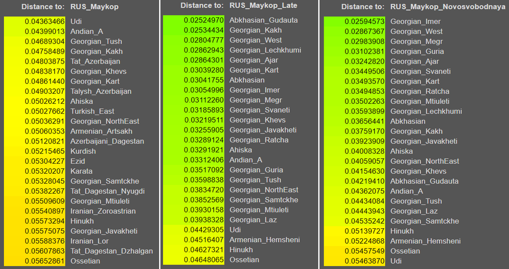The width and height of the screenshot is (509, 269).
Task: Click distance value 0.04443943
Action: pyautogui.click(x=364, y=211)
